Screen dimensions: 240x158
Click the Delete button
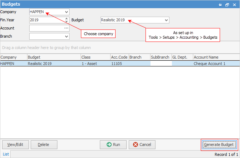click(44, 145)
